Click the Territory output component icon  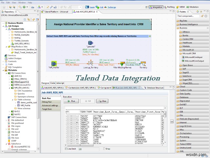tap(143, 63)
